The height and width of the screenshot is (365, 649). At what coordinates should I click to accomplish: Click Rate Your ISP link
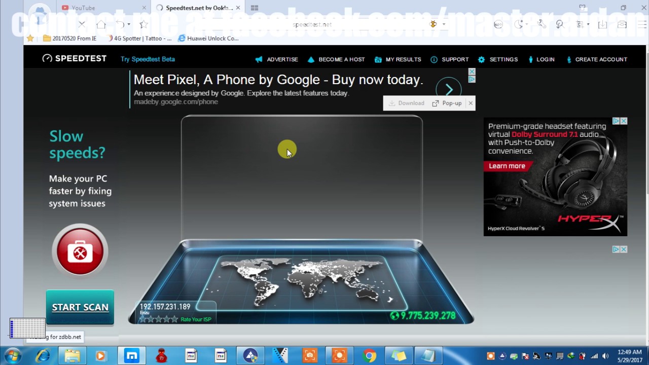(196, 319)
